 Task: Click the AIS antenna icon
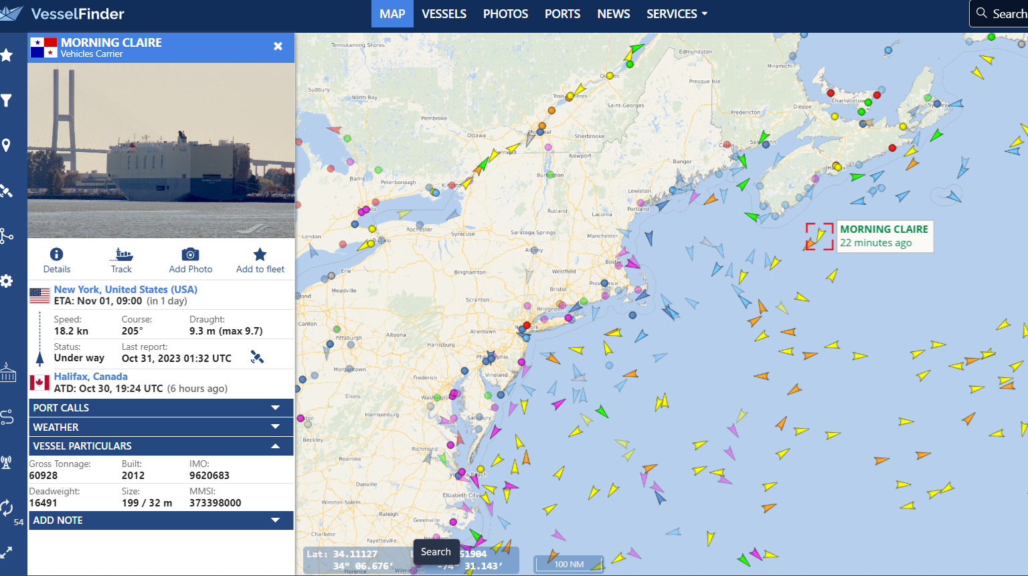[x=6, y=462]
